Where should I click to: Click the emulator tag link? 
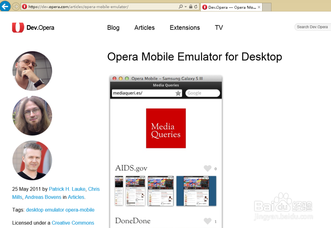54,210
